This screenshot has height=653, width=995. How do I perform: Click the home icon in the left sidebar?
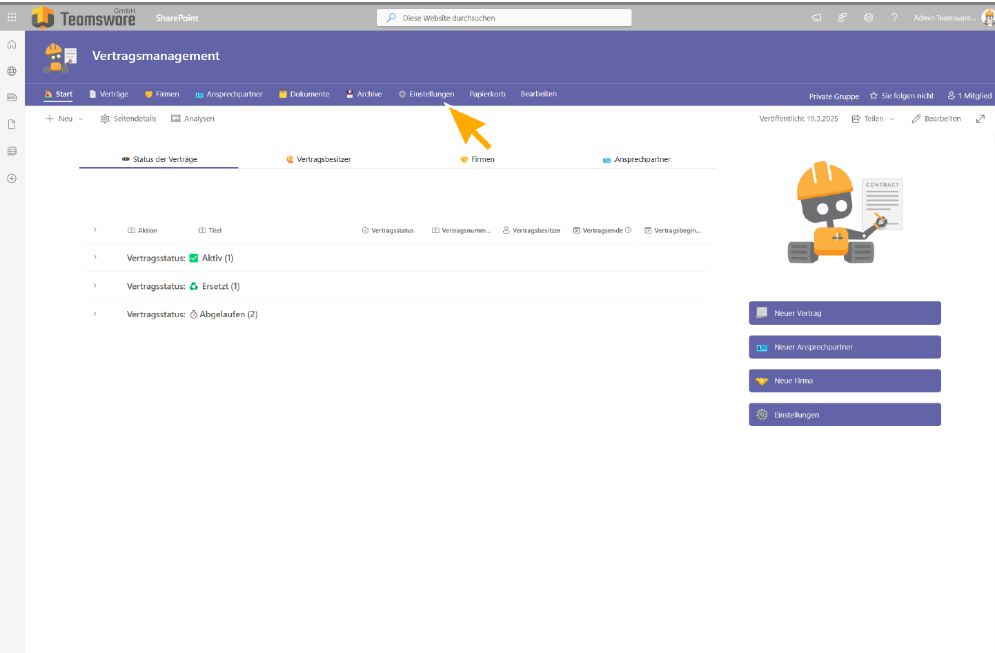coord(12,45)
